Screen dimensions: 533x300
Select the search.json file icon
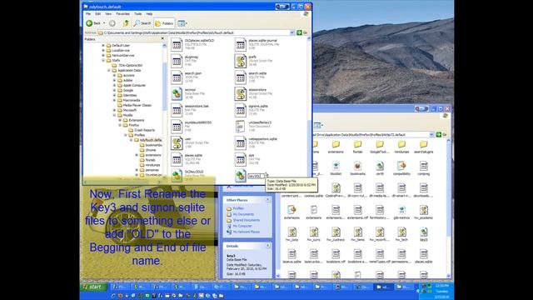[x=177, y=77]
